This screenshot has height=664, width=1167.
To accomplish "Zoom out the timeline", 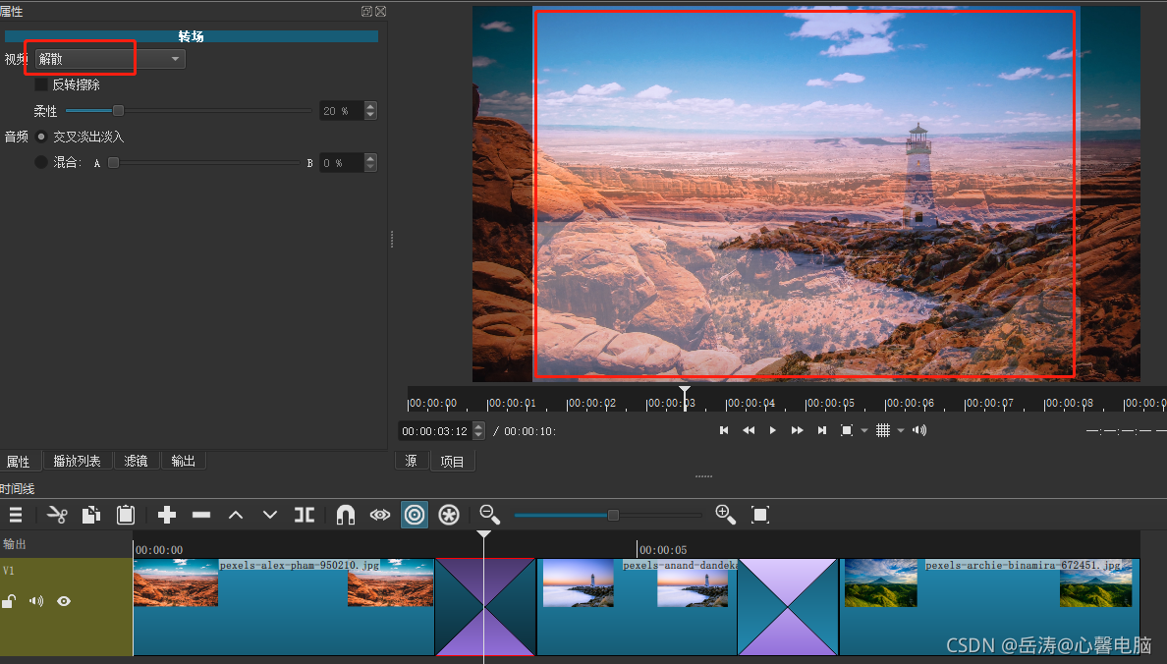I will (490, 515).
